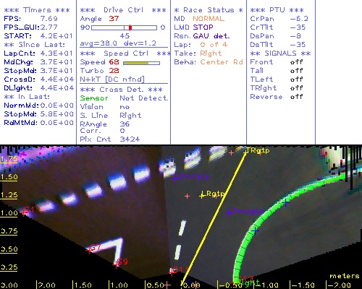Click the red G11 marker near the bottom
The width and height of the screenshot is (362, 289).
pyautogui.click(x=172, y=272)
